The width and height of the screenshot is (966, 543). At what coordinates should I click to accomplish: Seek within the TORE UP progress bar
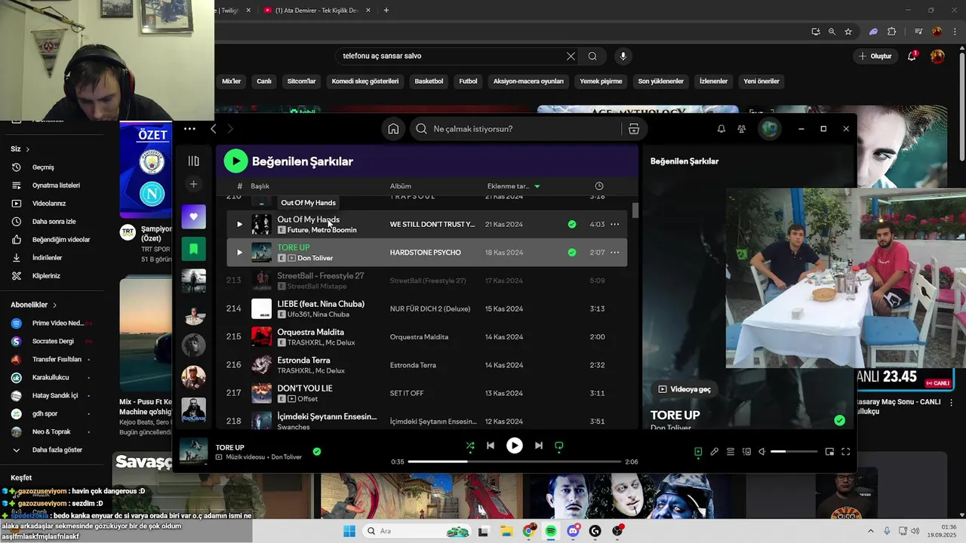(515, 462)
